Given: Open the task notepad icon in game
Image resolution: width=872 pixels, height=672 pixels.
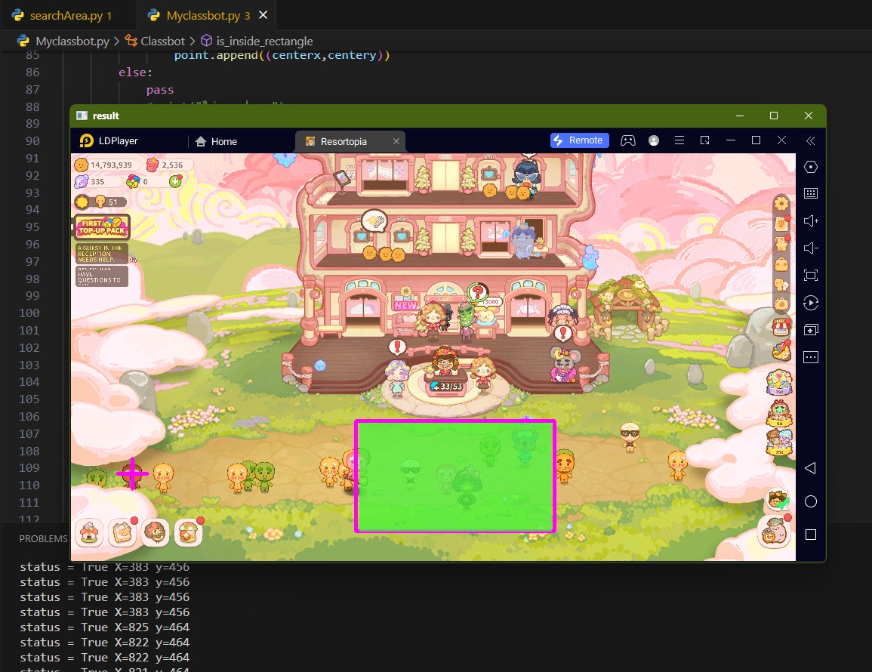Looking at the screenshot, I should [x=122, y=533].
